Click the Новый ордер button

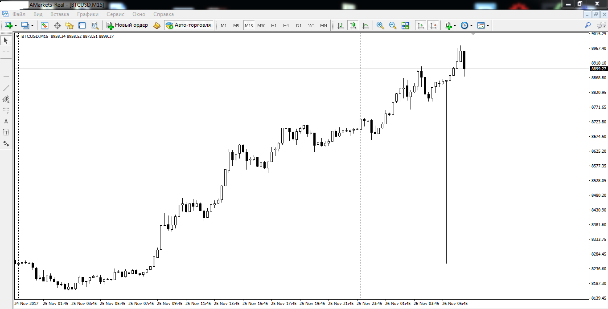127,25
